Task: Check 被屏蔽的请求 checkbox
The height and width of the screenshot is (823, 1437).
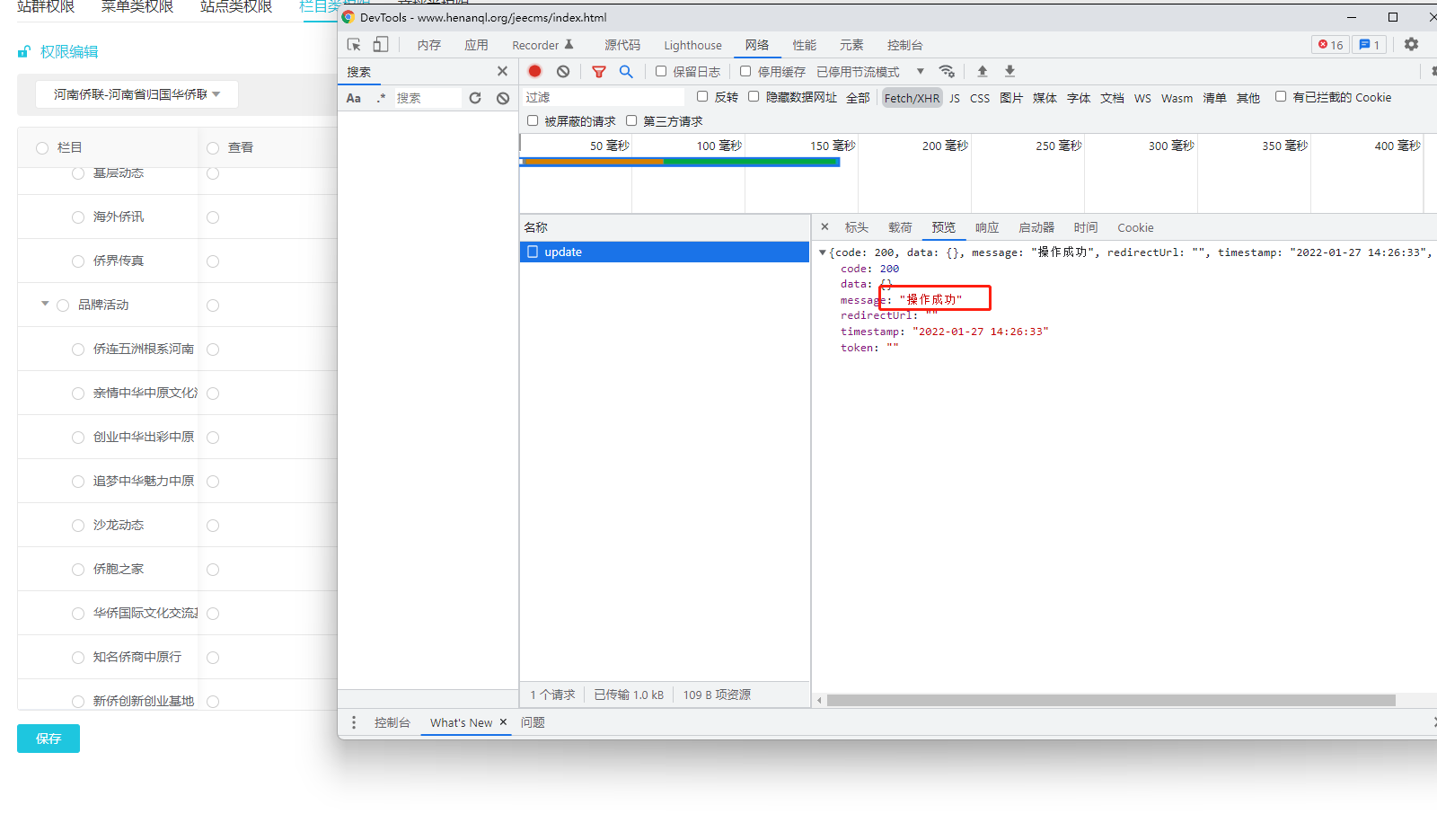Action: (x=533, y=120)
